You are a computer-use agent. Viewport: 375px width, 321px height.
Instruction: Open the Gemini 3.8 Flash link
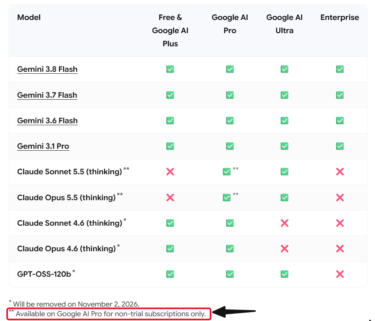pos(47,69)
